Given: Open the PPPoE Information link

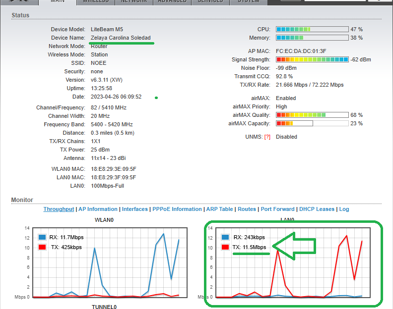Looking at the screenshot, I should click(x=177, y=209).
